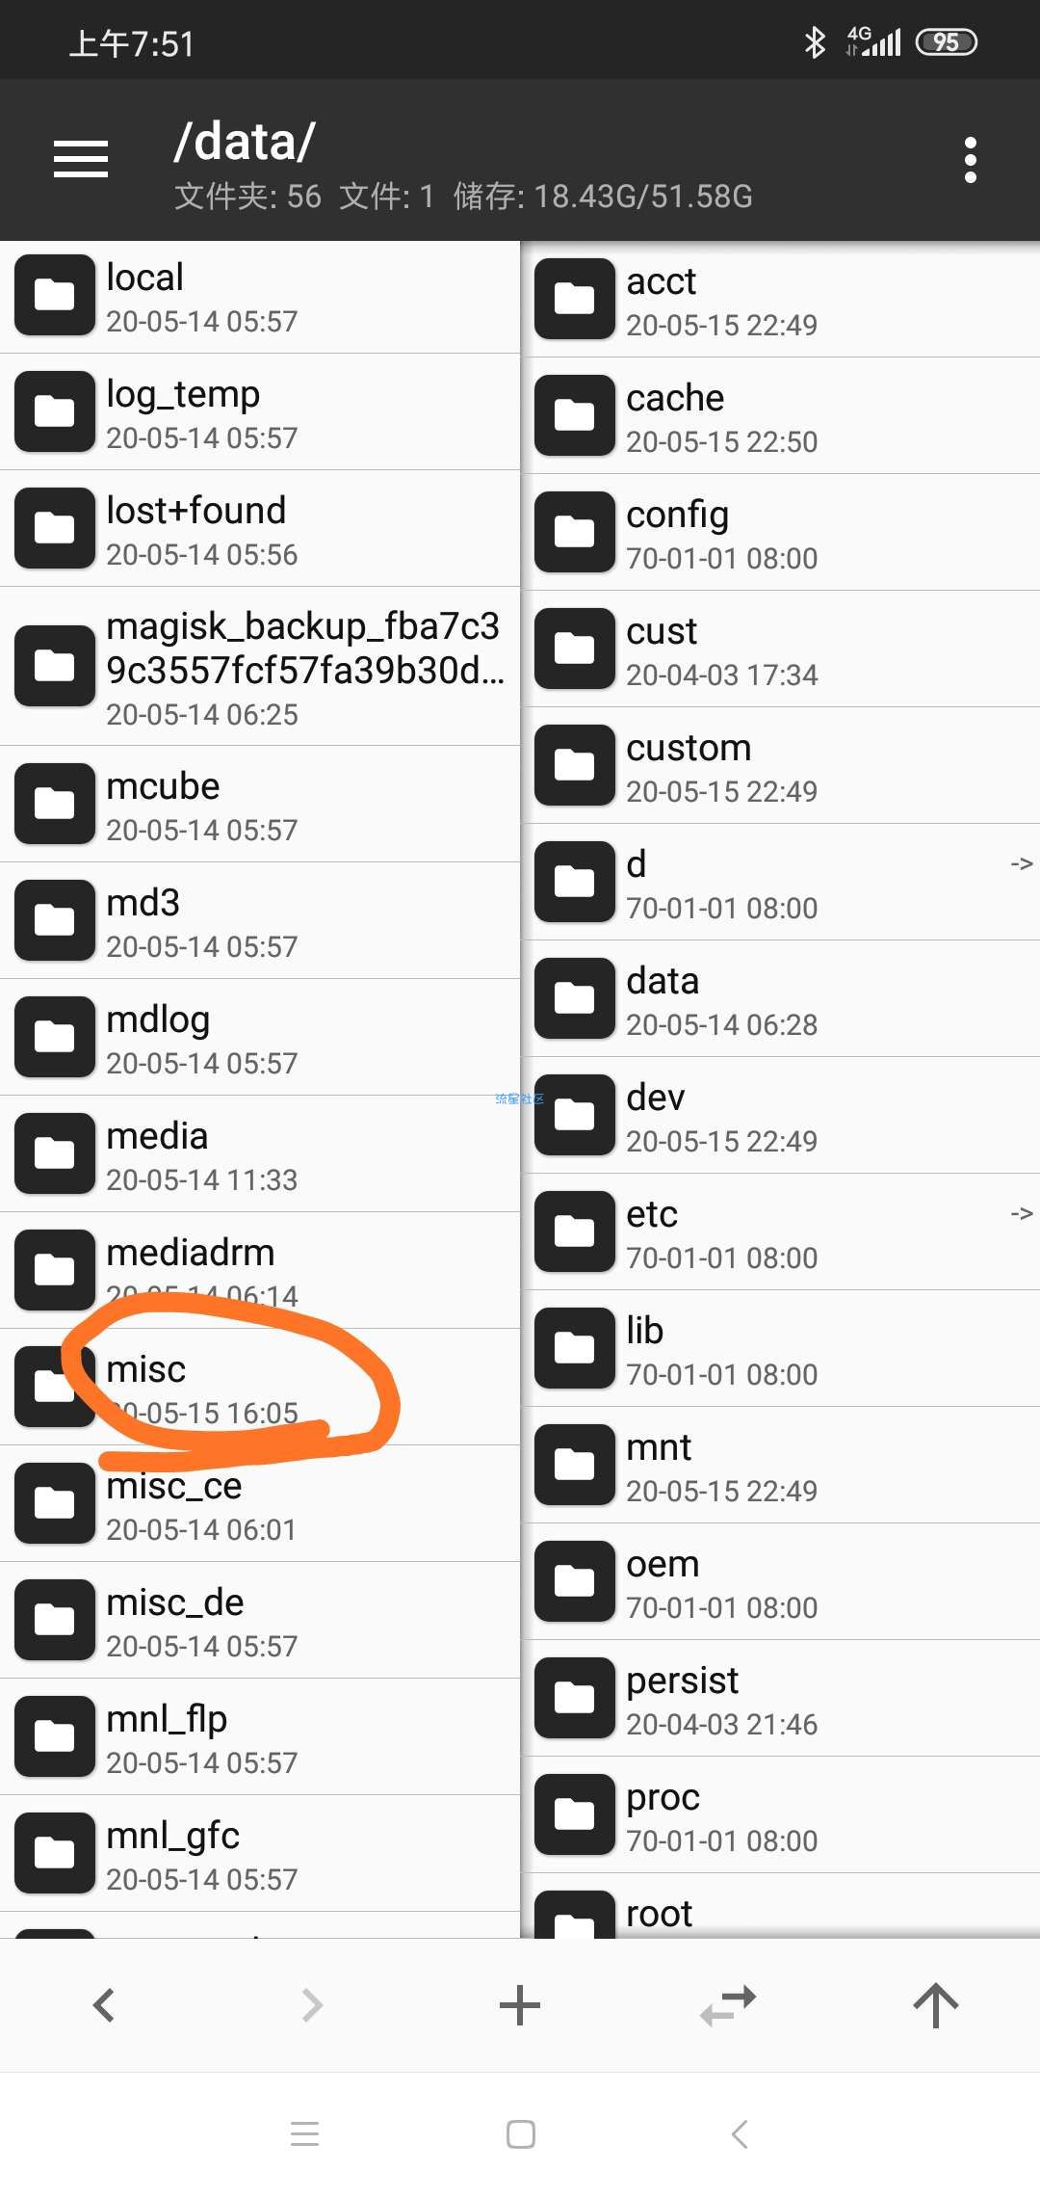Viewport: 1040px width, 2197px height.
Task: Tap the swap panels arrows icon
Action: [x=728, y=2005]
